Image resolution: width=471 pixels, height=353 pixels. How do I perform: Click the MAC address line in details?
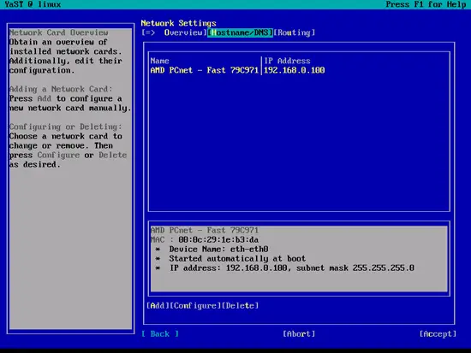coord(205,239)
